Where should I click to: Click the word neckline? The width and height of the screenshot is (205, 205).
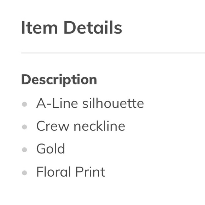[99, 126]
